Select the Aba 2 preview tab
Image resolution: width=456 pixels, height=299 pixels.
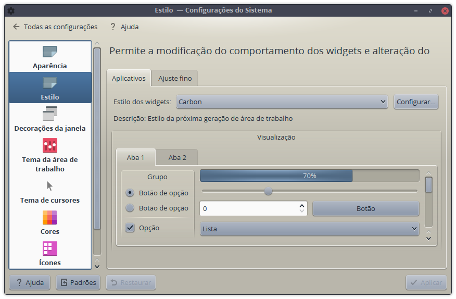click(177, 157)
